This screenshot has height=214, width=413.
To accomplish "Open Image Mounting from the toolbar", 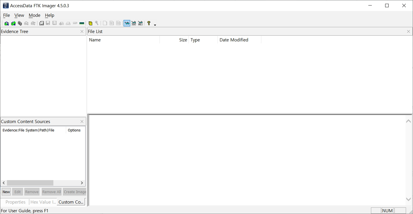I will 20,23.
